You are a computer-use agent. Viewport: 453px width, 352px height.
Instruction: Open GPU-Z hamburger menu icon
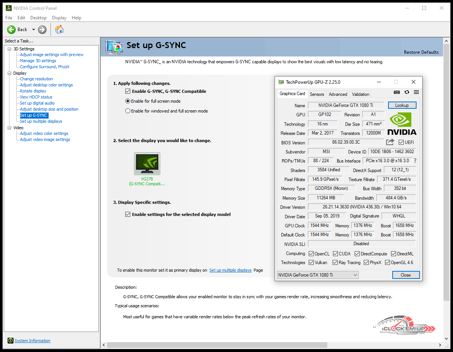416,92
